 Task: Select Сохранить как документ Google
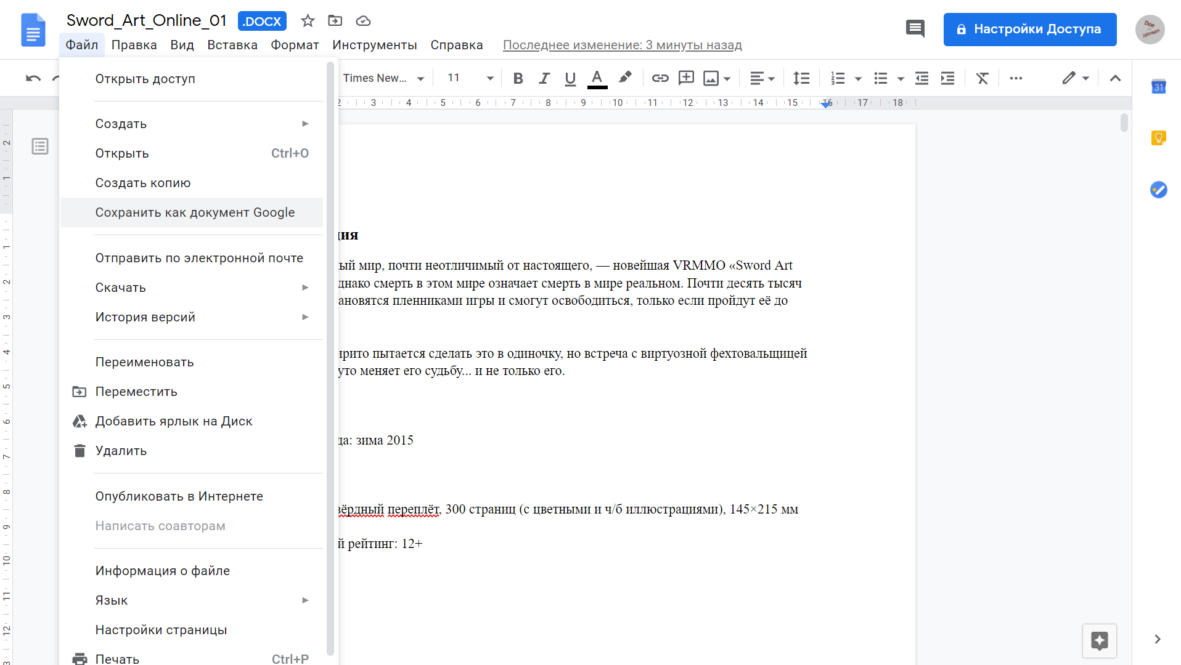click(x=195, y=212)
